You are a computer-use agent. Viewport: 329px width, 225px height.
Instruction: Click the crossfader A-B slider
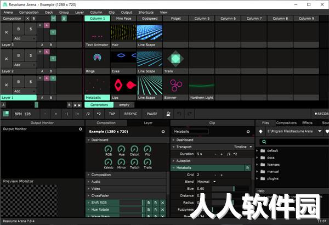[36, 105]
